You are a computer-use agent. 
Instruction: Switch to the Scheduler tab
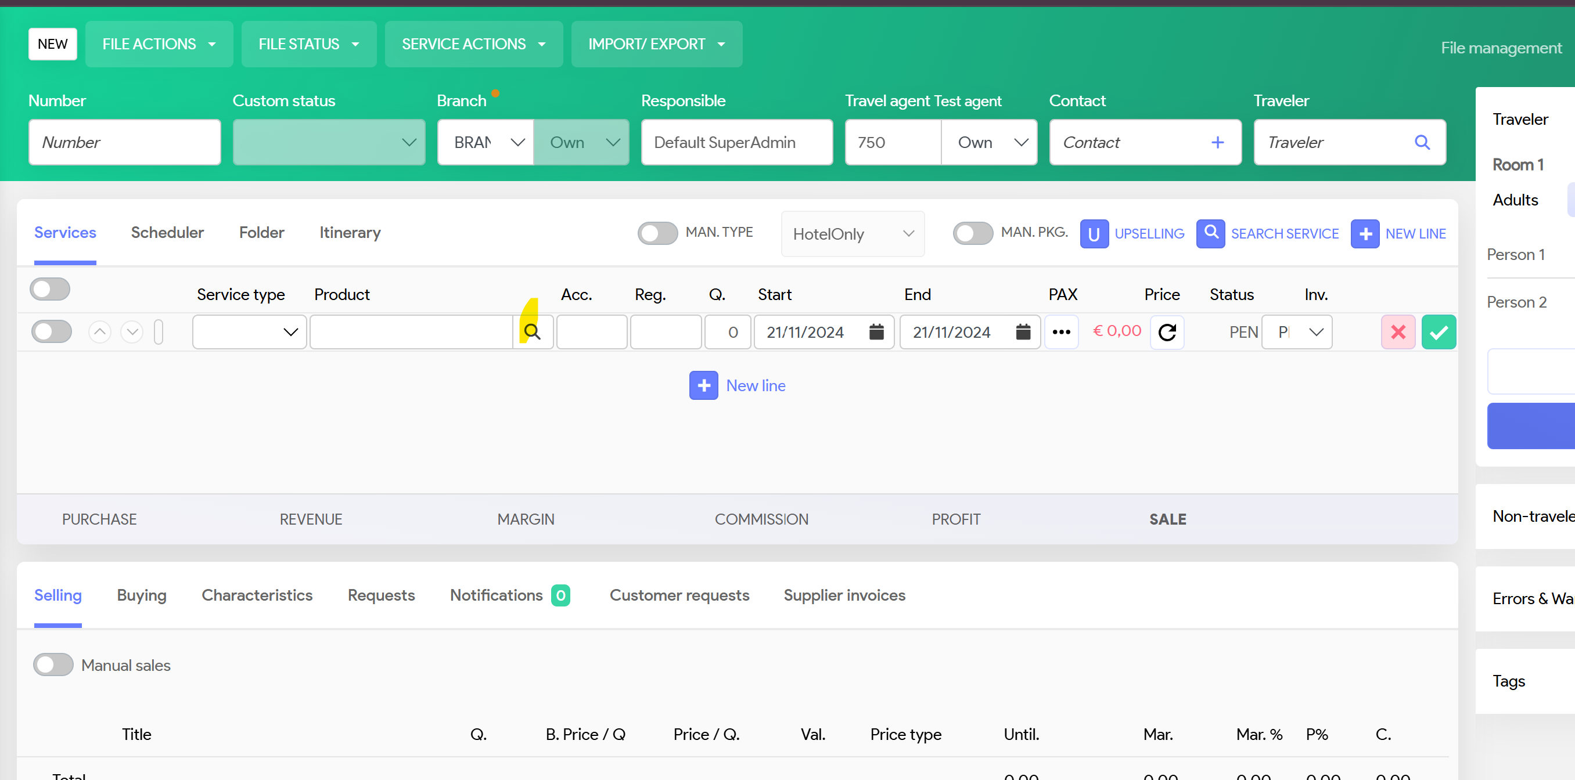[167, 233]
